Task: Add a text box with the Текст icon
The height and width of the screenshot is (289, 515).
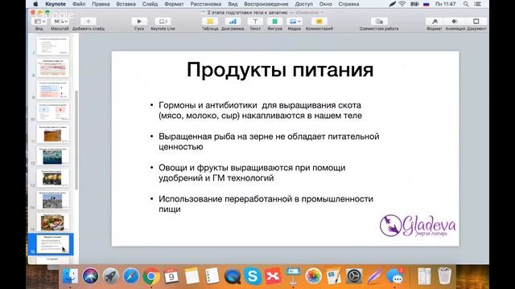Action: 255,22
